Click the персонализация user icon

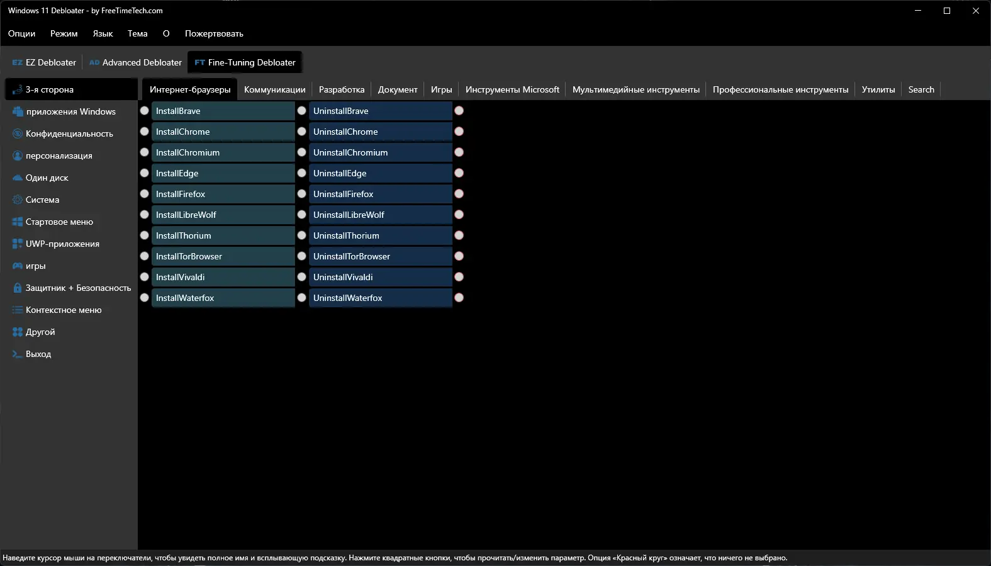tap(18, 156)
